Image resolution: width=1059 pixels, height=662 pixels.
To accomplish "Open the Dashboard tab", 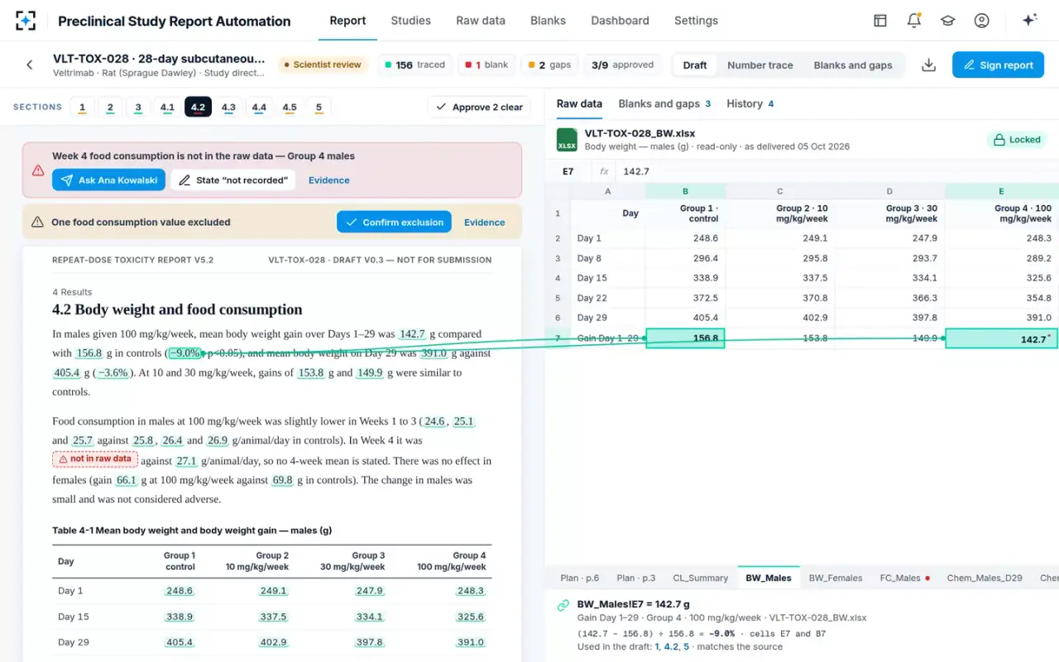I will click(620, 21).
